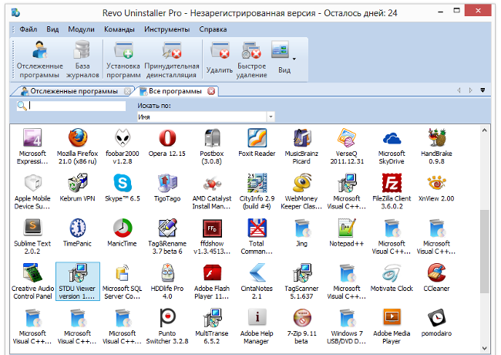Click the vertical scrollbar thumb

tap(485, 252)
